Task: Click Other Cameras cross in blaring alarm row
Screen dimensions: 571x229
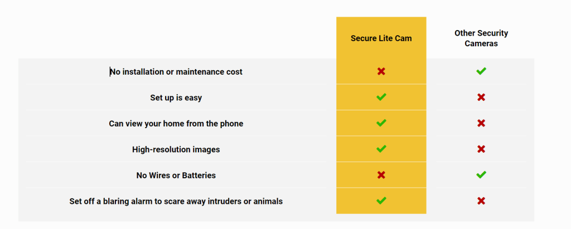Action: pos(481,201)
